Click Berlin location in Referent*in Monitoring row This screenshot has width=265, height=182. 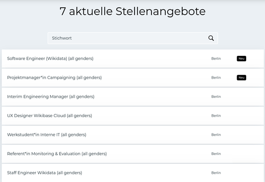216,154
